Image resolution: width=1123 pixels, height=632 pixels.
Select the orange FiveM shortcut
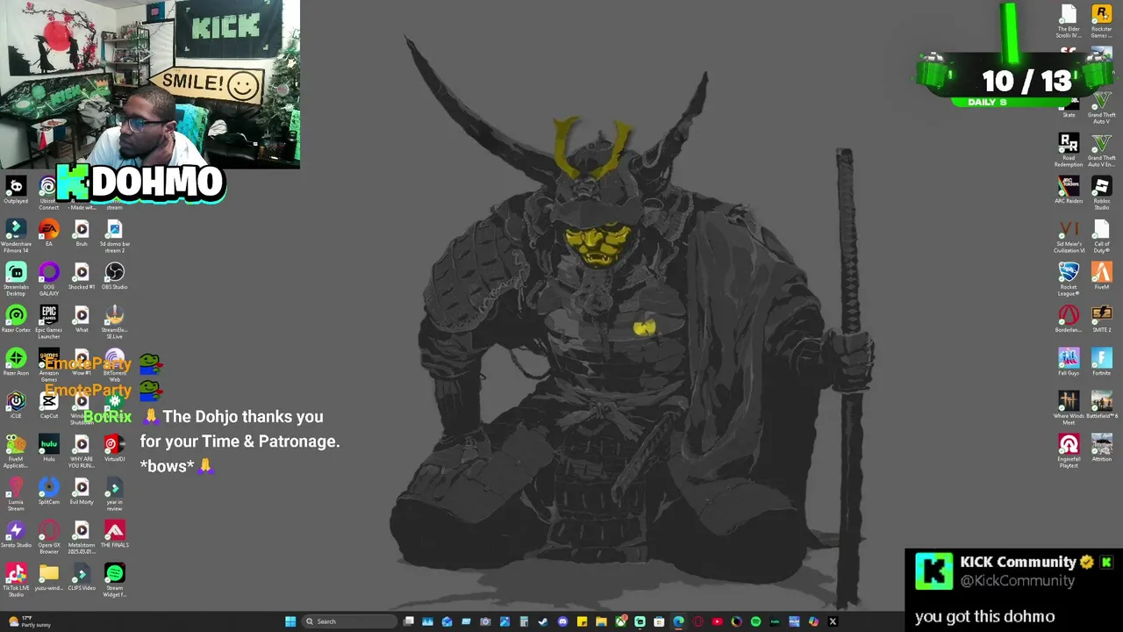[x=1102, y=276]
